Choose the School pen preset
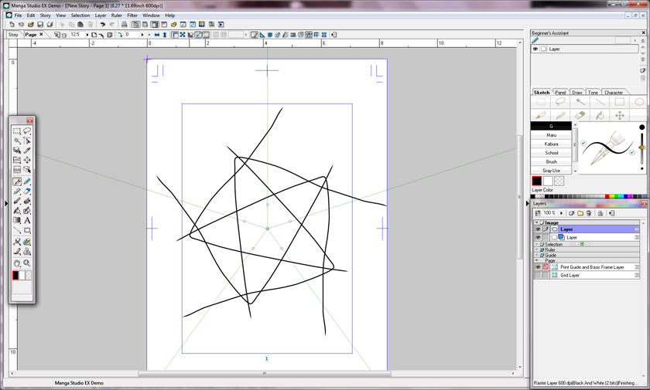 (551, 153)
